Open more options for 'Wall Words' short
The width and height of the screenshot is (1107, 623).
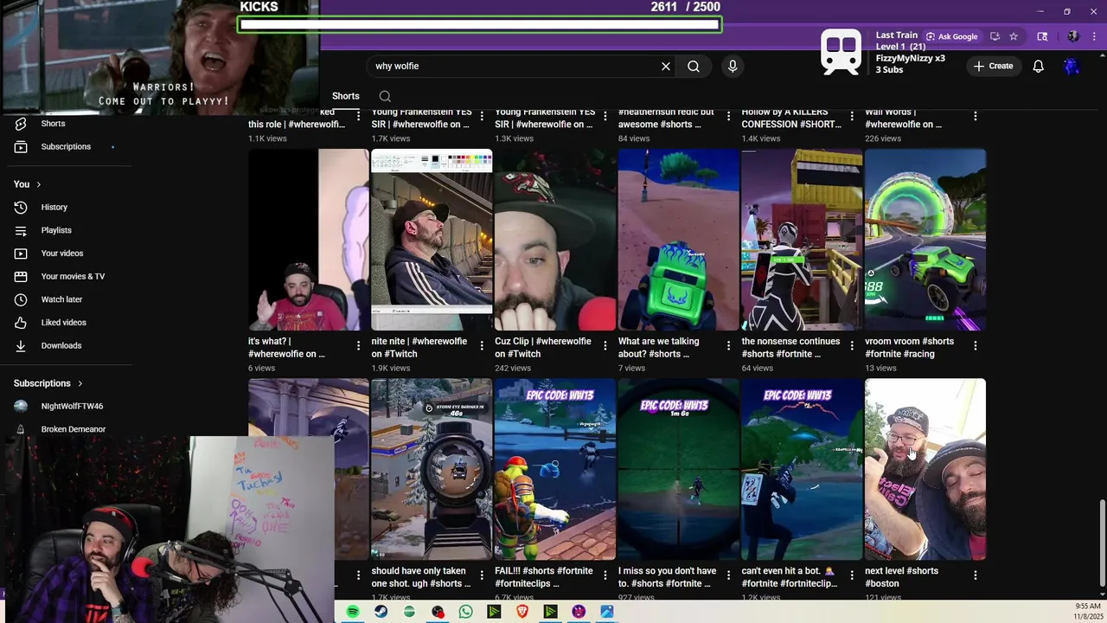[x=976, y=116]
